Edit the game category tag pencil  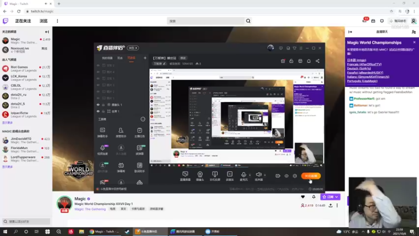(x=164, y=63)
